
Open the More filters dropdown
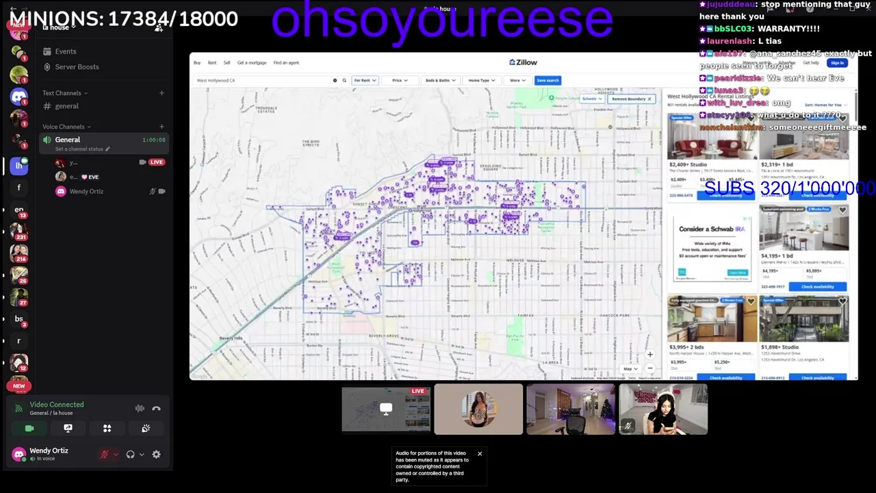coord(517,80)
